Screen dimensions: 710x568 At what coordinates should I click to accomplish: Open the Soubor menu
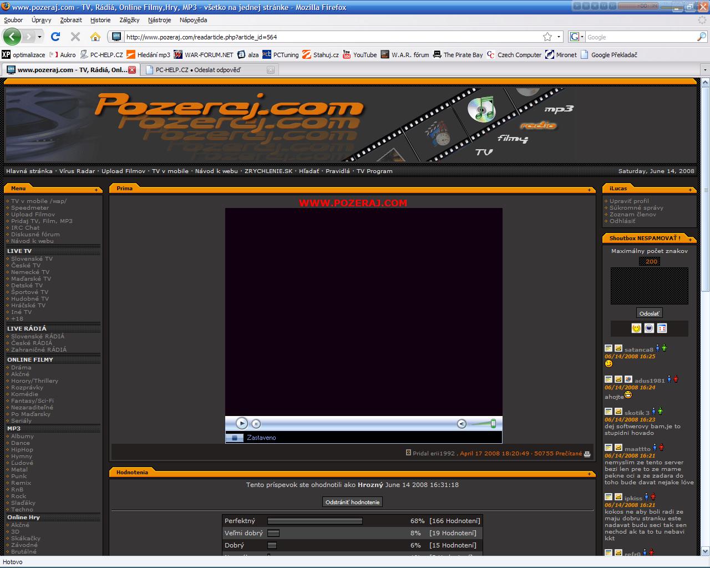click(13, 20)
